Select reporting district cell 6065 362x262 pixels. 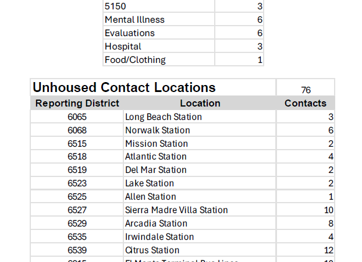[77, 117]
